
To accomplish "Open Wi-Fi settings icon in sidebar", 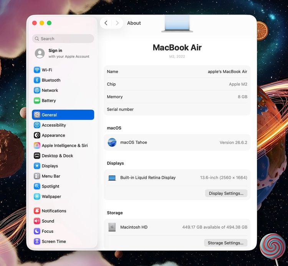I will (x=37, y=70).
